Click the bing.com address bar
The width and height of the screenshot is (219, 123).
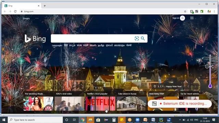click(102, 11)
